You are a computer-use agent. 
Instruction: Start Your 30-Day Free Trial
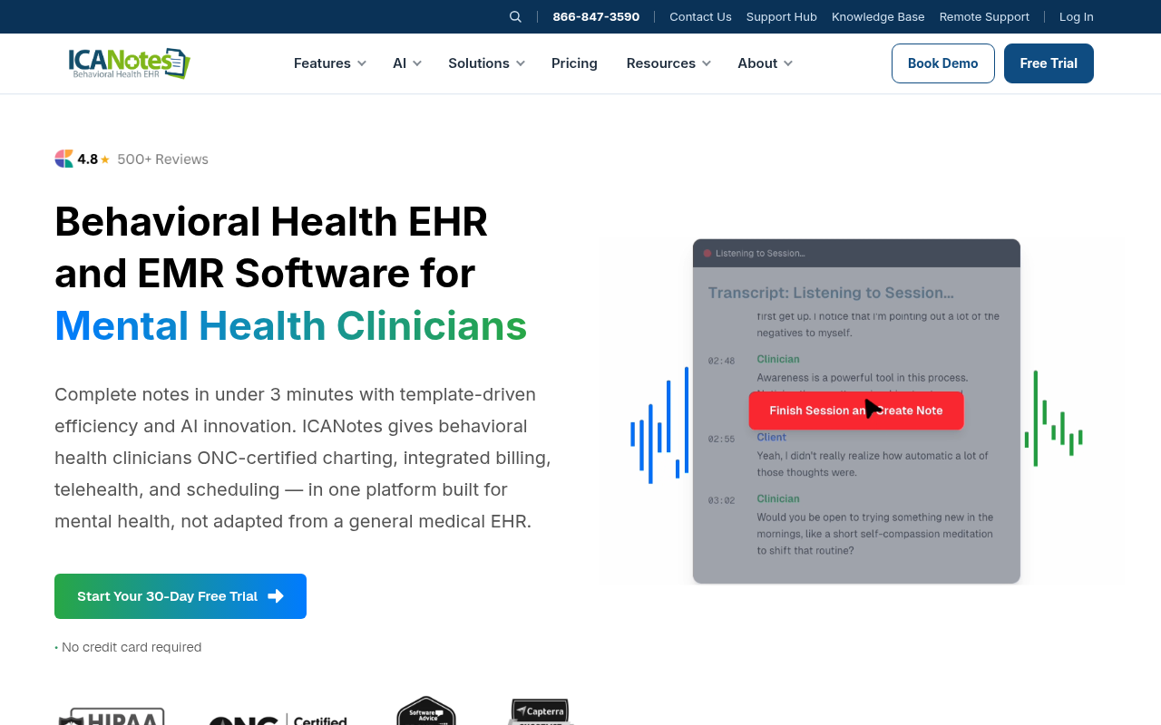coord(180,596)
